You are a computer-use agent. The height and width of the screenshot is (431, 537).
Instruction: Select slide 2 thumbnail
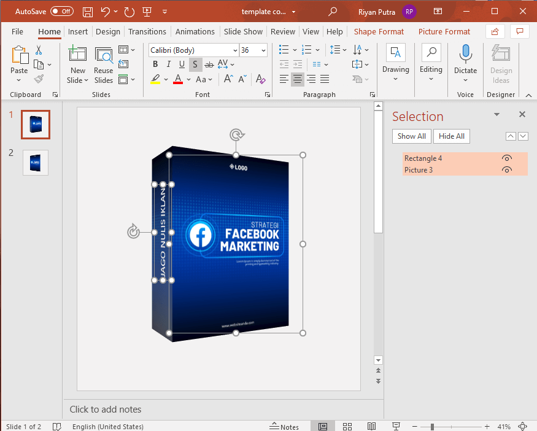[36, 163]
